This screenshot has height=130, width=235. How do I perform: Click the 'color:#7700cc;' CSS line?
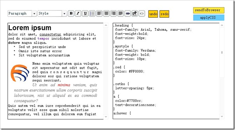click(x=129, y=101)
